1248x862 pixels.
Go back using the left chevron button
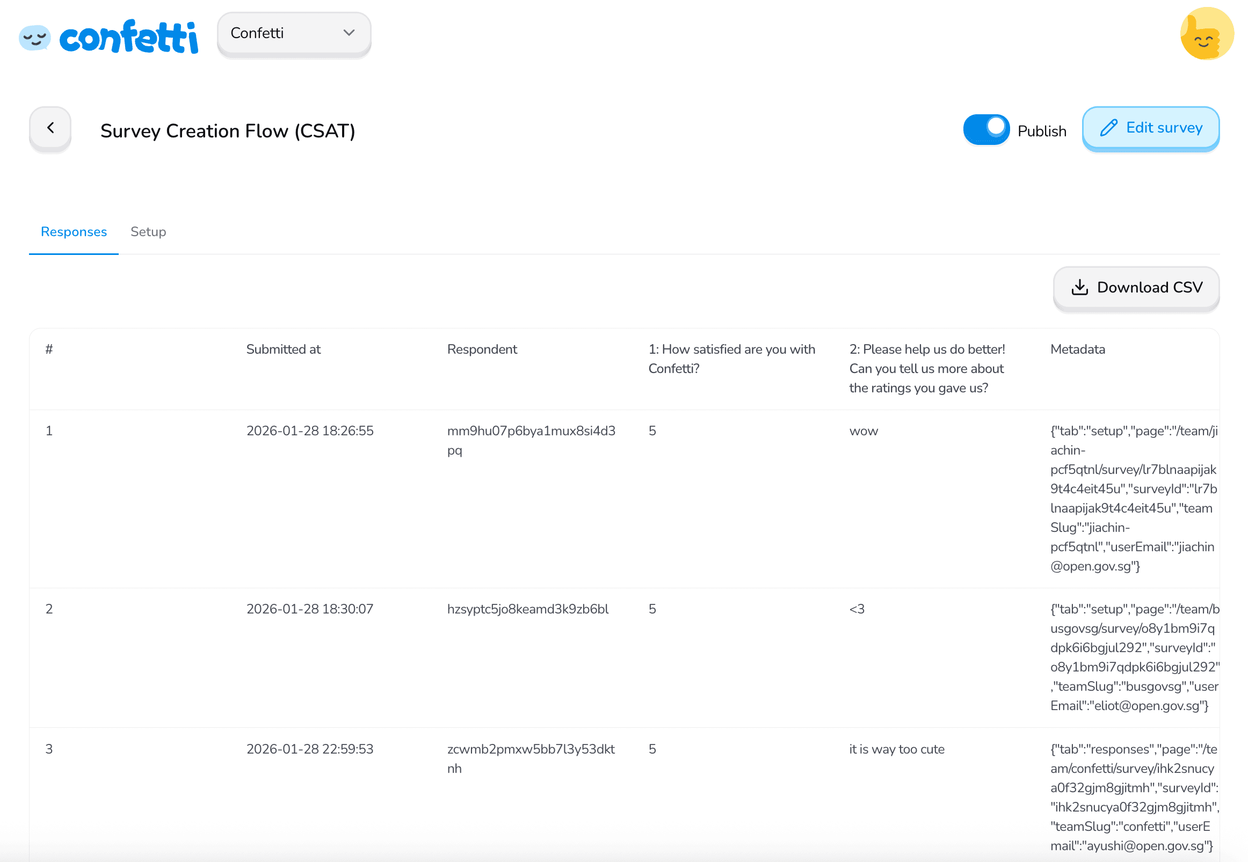point(50,128)
